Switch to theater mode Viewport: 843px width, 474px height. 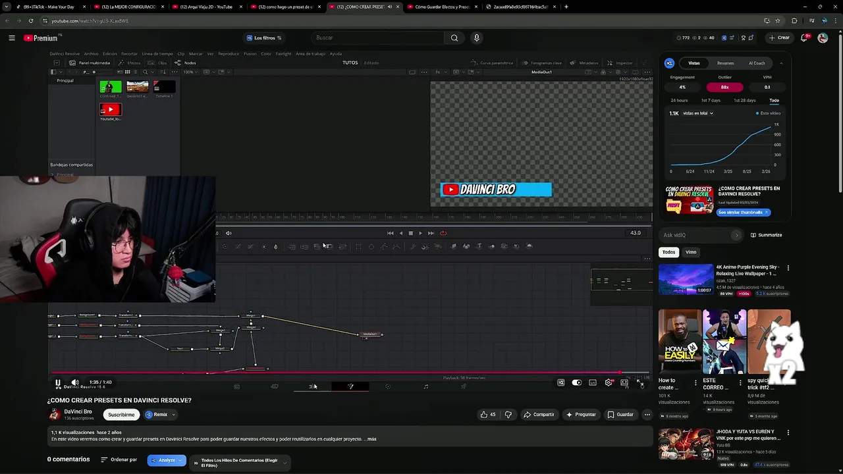pyautogui.click(x=624, y=382)
